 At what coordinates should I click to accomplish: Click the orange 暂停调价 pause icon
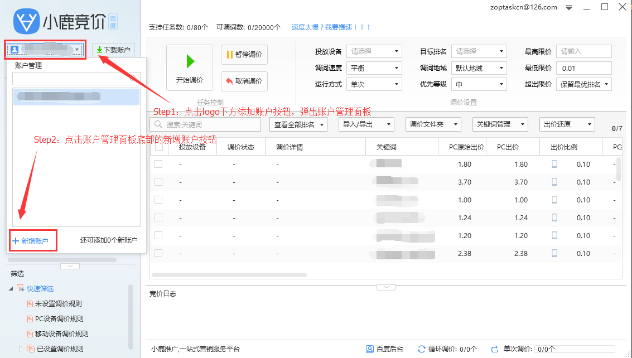pos(230,55)
